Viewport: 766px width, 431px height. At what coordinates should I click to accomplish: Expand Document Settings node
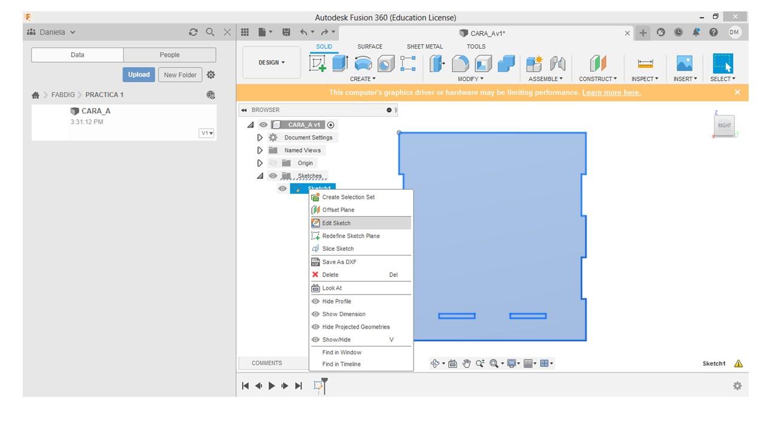pos(260,138)
